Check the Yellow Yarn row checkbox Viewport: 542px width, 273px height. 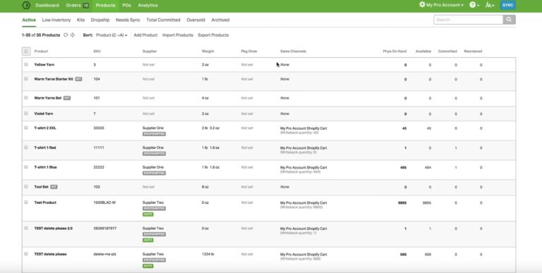pos(26,64)
